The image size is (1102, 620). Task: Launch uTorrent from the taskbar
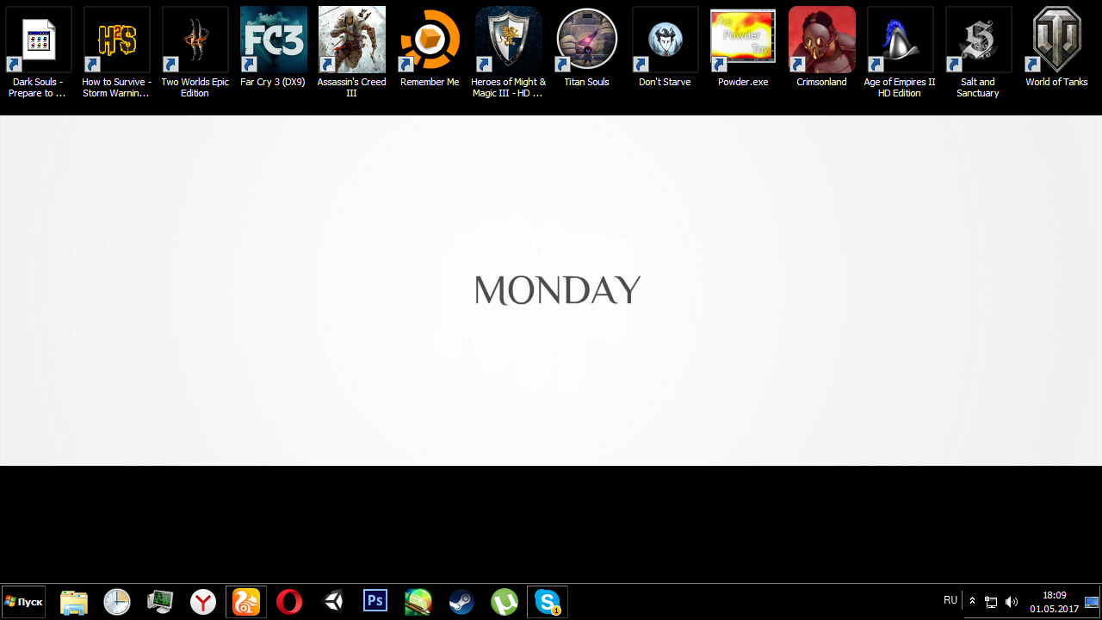coord(505,602)
